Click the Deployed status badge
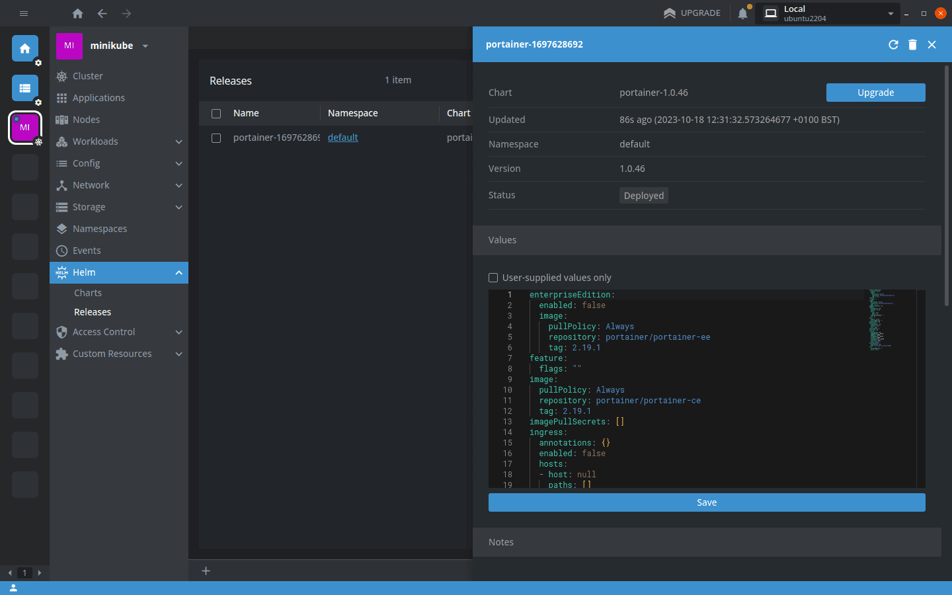The image size is (952, 595). click(644, 196)
